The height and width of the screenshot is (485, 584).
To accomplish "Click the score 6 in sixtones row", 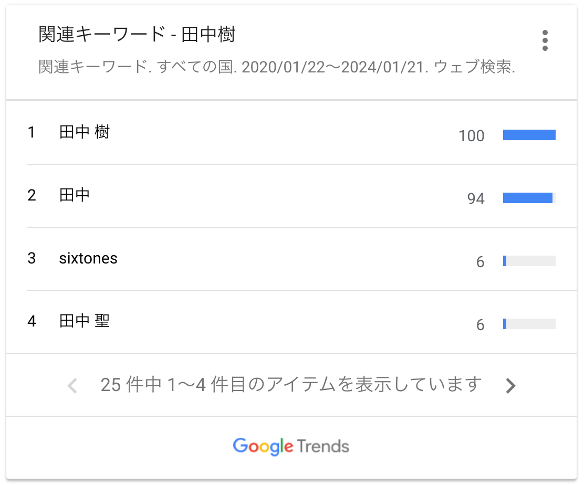I will point(480,262).
